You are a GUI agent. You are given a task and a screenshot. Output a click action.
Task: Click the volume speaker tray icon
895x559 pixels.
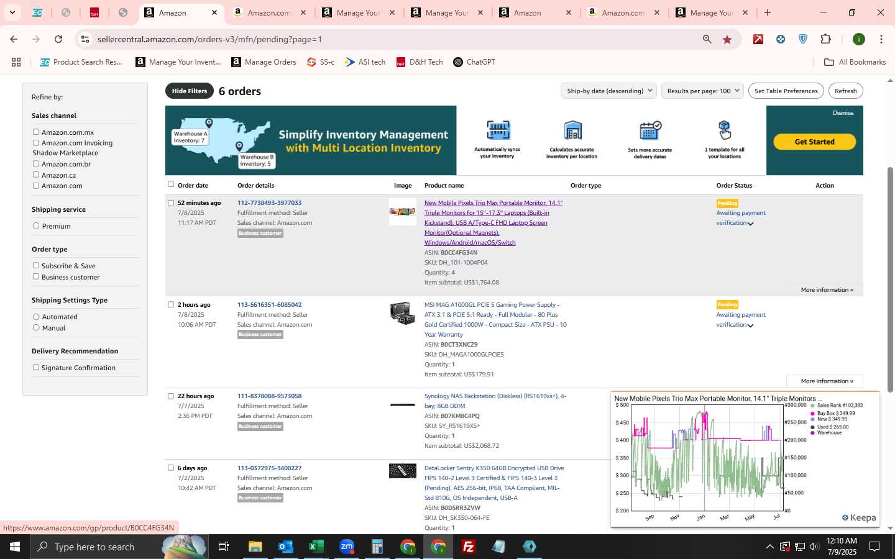tap(814, 547)
